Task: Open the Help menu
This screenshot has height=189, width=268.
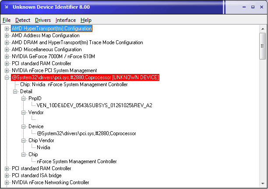Action: [x=86, y=20]
